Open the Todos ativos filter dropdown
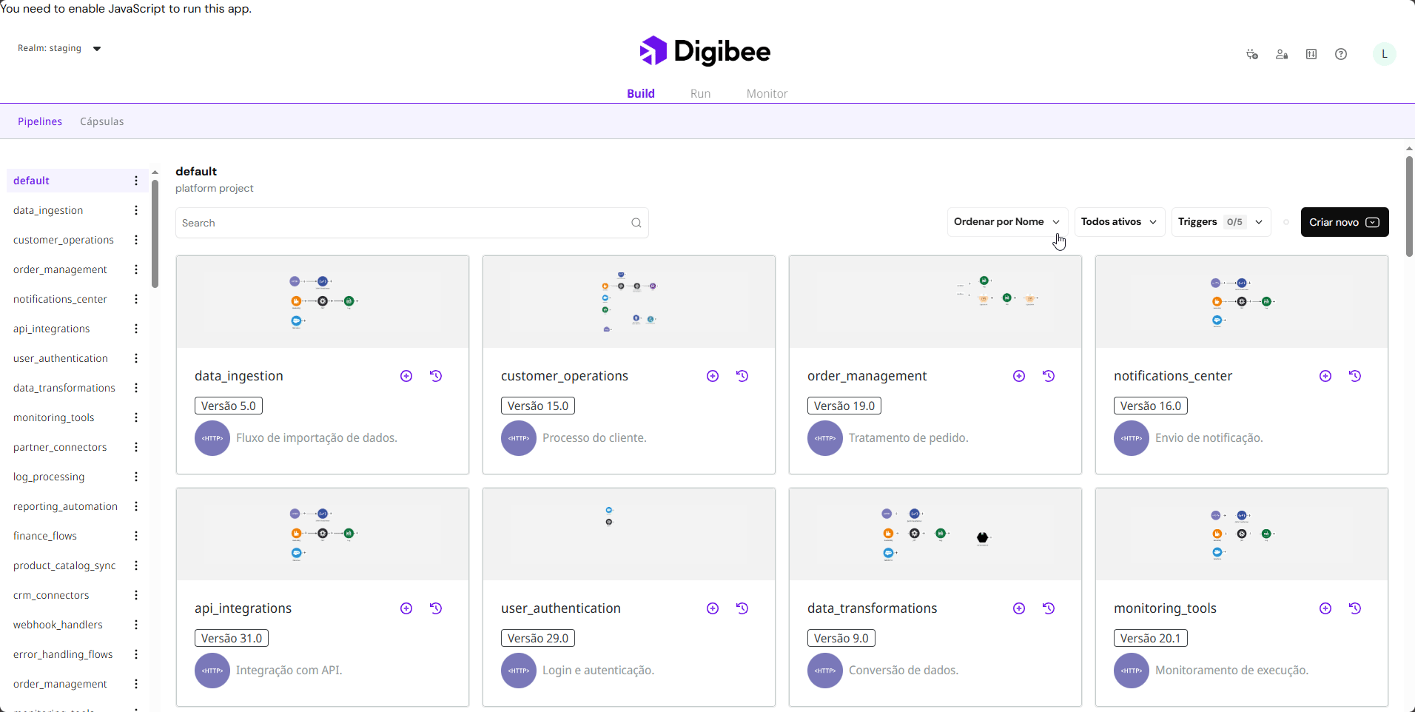1415x712 pixels. 1118,222
